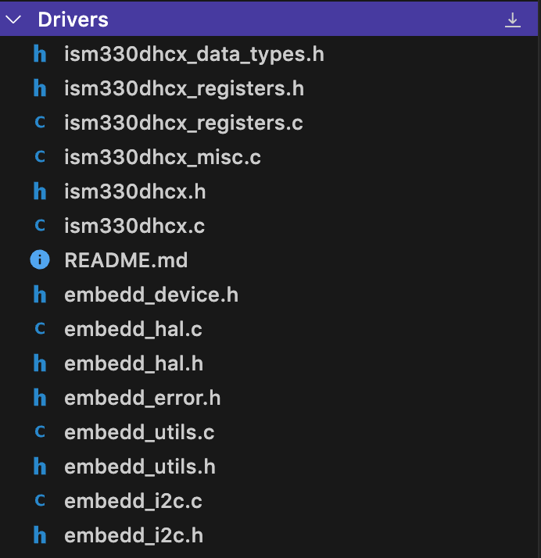
Task: Select ism330dhcx.c source file
Action: 134,226
